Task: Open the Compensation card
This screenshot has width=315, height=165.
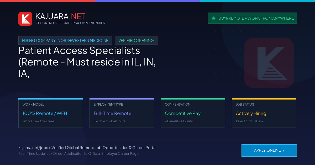Action: [x=193, y=113]
